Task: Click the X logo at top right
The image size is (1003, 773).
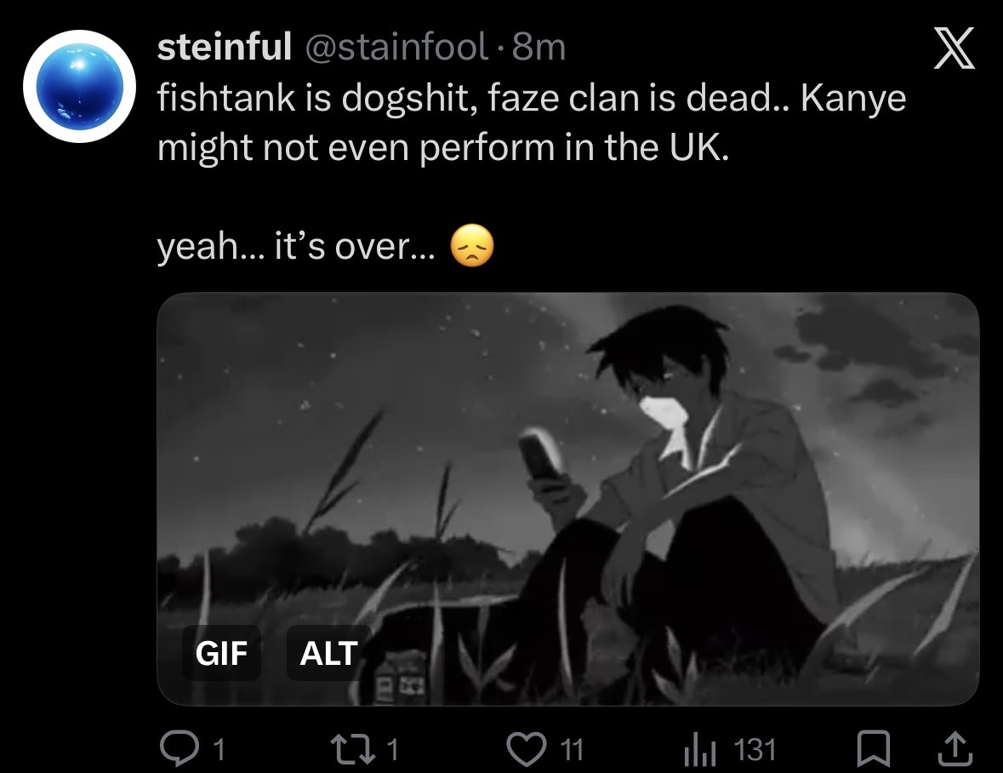Action: 954,48
